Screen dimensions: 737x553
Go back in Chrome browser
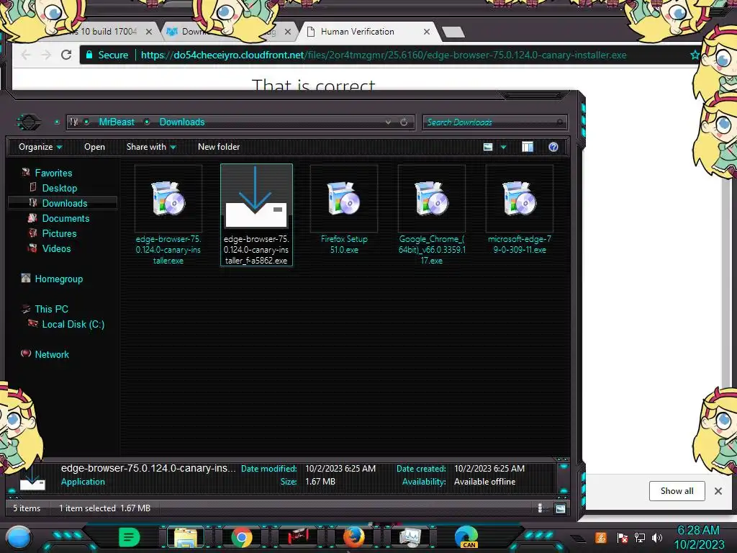(x=25, y=55)
